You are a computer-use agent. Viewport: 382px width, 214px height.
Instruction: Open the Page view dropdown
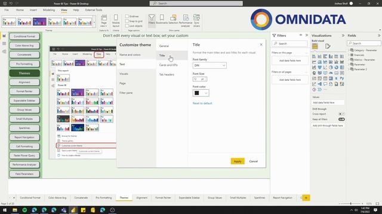click(104, 21)
